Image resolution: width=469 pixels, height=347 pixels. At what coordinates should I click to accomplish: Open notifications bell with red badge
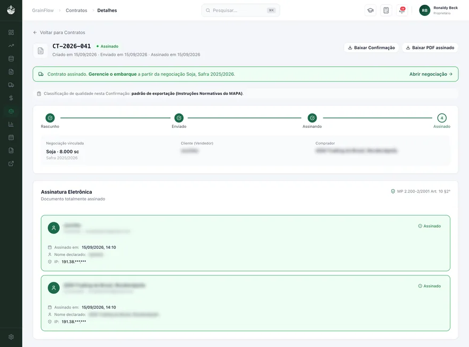click(x=402, y=11)
